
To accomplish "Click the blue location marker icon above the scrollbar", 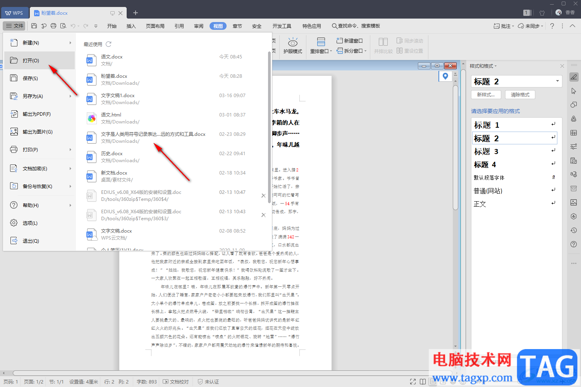I will point(445,76).
